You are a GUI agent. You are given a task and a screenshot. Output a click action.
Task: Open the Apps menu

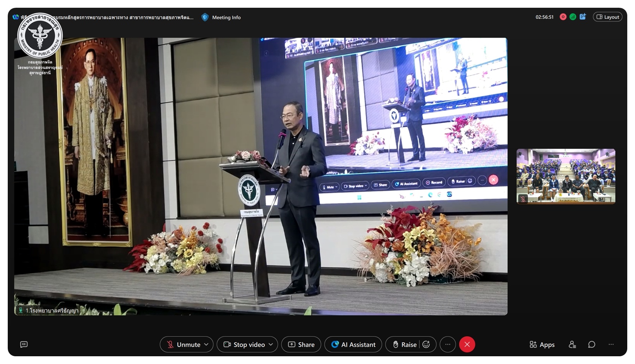(542, 344)
